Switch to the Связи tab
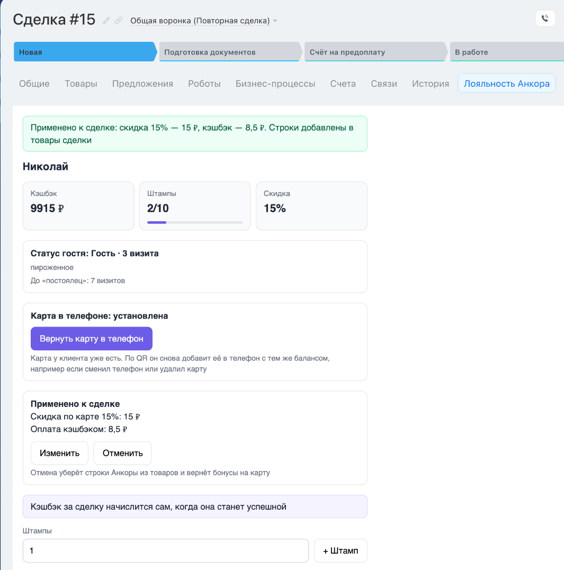 [384, 84]
